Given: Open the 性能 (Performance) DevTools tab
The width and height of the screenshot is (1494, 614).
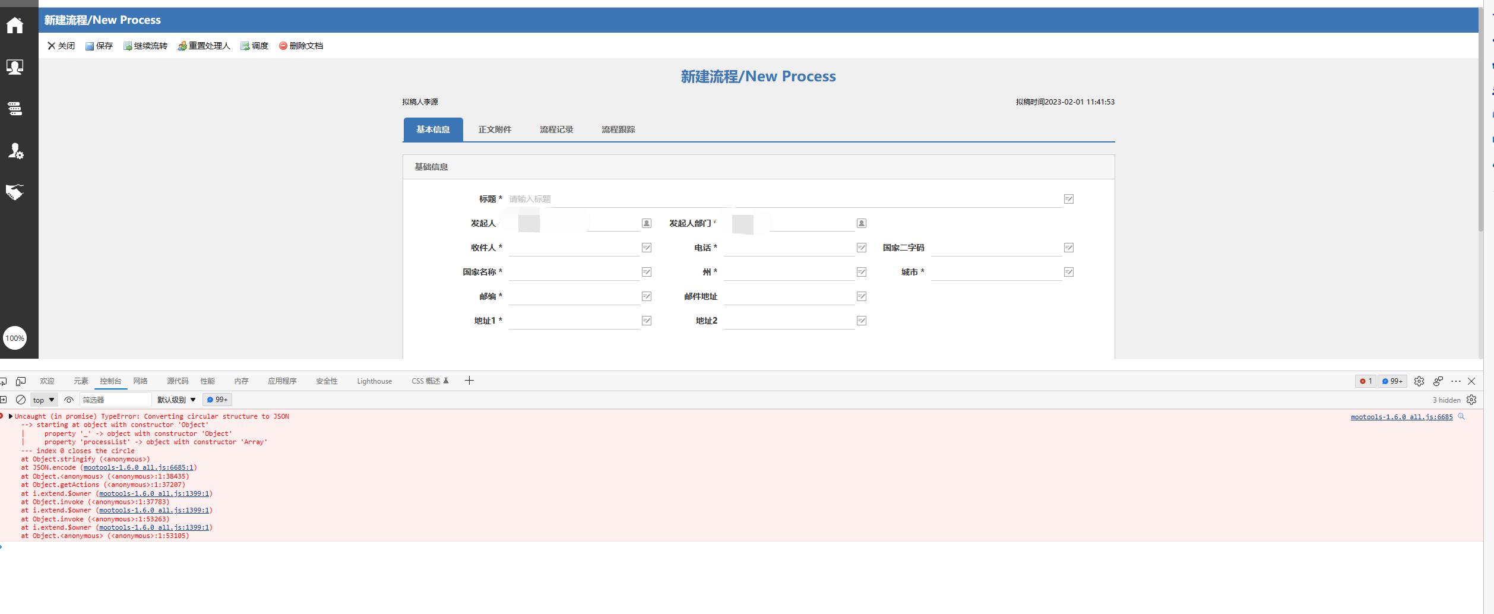Looking at the screenshot, I should (x=207, y=381).
